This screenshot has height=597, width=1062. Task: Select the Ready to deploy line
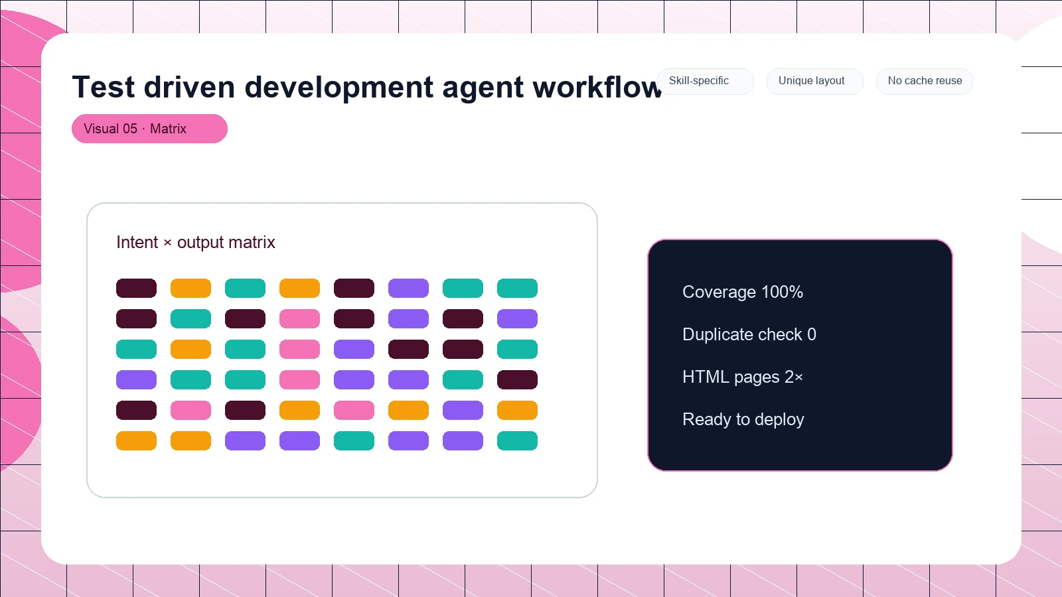(x=743, y=419)
